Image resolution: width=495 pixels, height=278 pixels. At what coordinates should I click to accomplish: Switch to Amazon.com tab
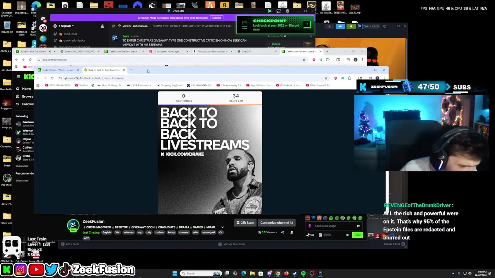point(212,51)
